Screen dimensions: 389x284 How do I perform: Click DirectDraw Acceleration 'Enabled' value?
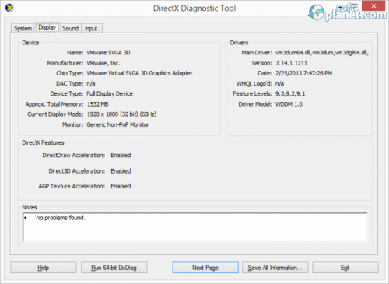point(121,155)
